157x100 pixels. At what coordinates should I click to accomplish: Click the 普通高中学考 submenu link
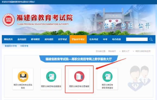[x=11, y=46]
